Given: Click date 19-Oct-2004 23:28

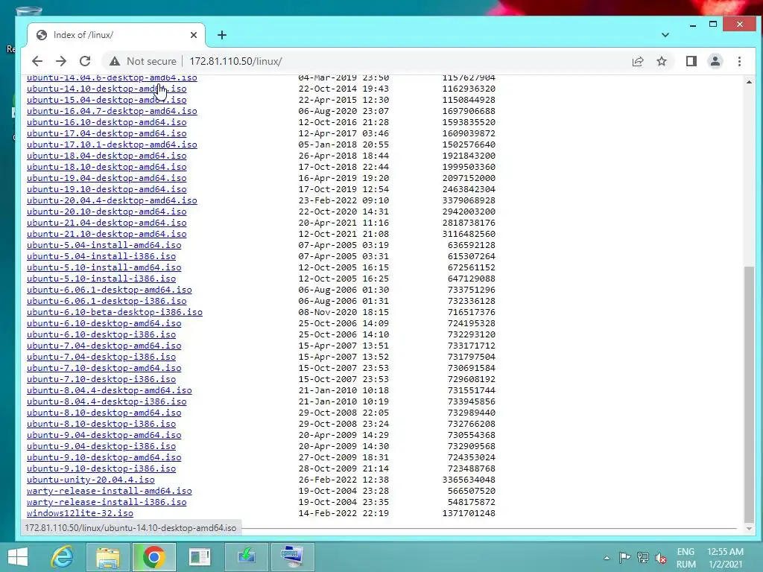Looking at the screenshot, I should pyautogui.click(x=343, y=492).
